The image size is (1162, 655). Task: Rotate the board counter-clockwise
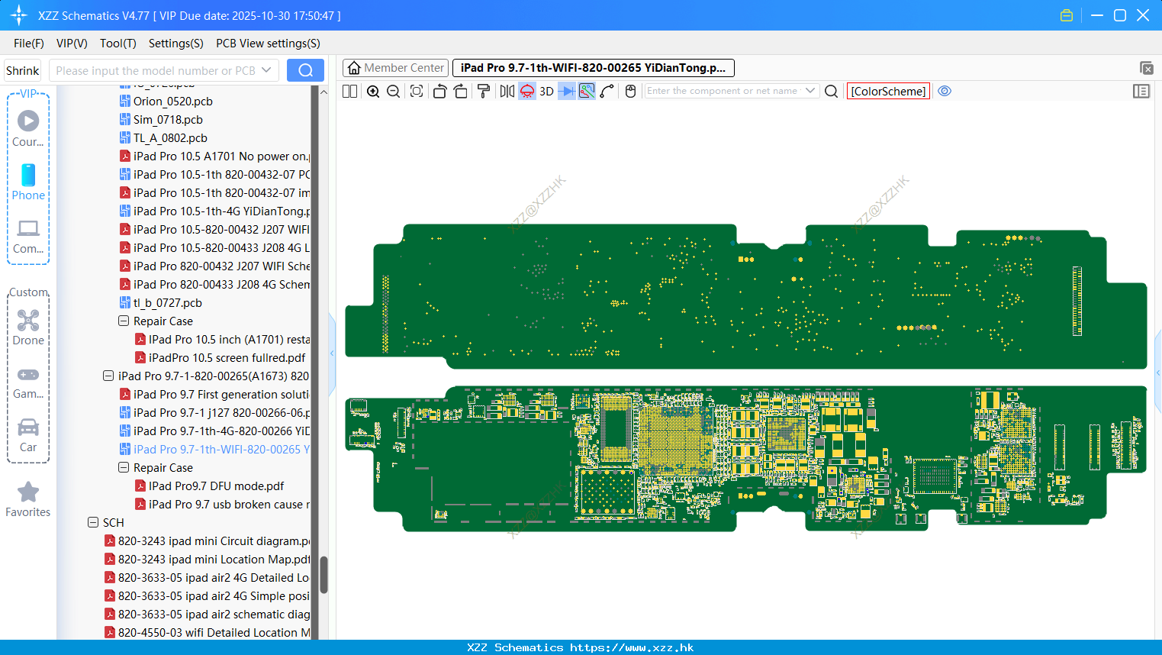[439, 91]
